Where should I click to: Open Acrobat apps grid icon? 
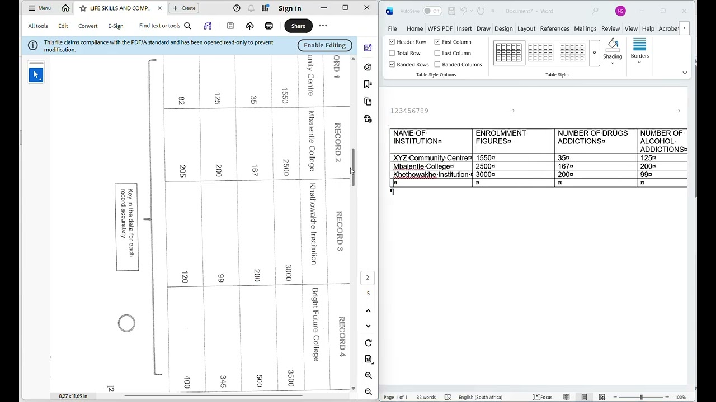pyautogui.click(x=266, y=8)
